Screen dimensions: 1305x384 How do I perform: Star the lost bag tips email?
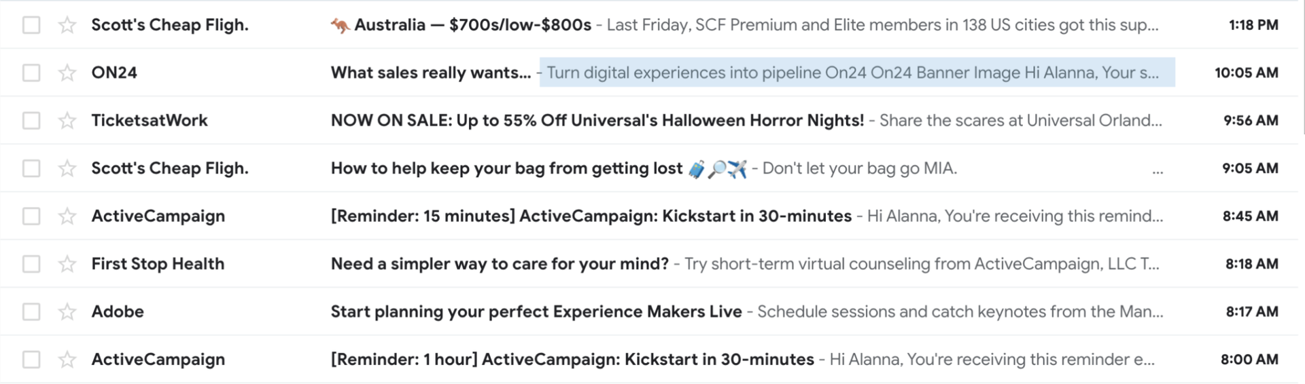[x=67, y=168]
